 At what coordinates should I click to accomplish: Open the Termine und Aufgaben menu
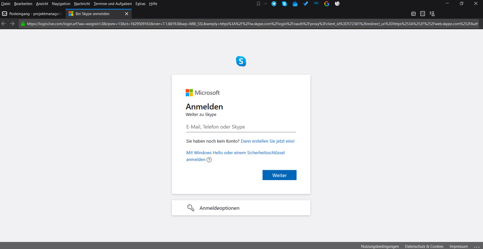pyautogui.click(x=113, y=4)
